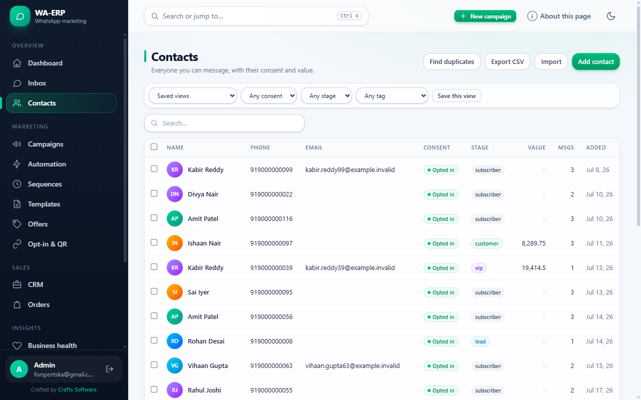Click the Import button
Image resolution: width=641 pixels, height=400 pixels.
(551, 61)
